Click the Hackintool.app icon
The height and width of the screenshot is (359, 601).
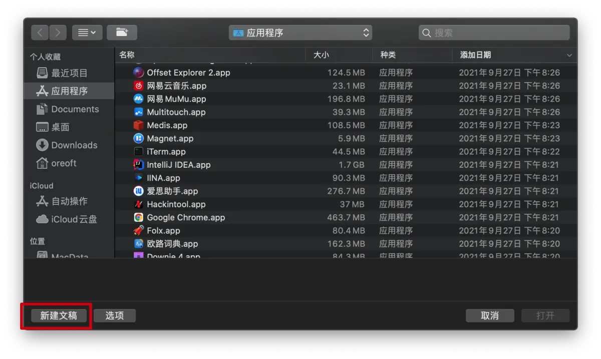pos(139,204)
